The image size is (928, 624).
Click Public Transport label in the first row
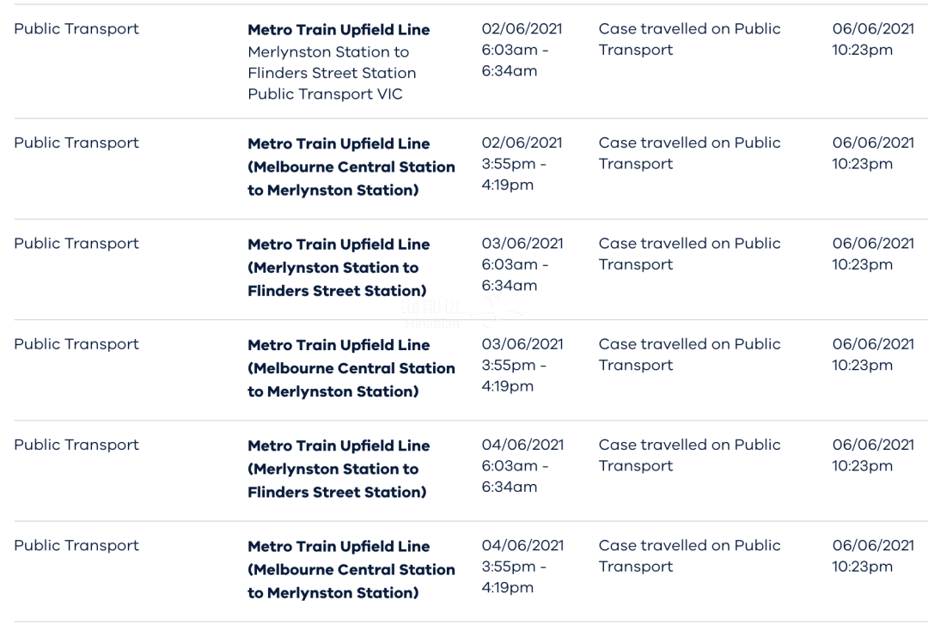(76, 29)
